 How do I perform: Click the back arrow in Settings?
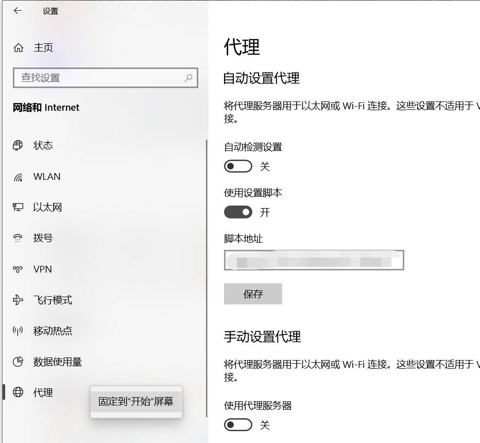tap(18, 11)
